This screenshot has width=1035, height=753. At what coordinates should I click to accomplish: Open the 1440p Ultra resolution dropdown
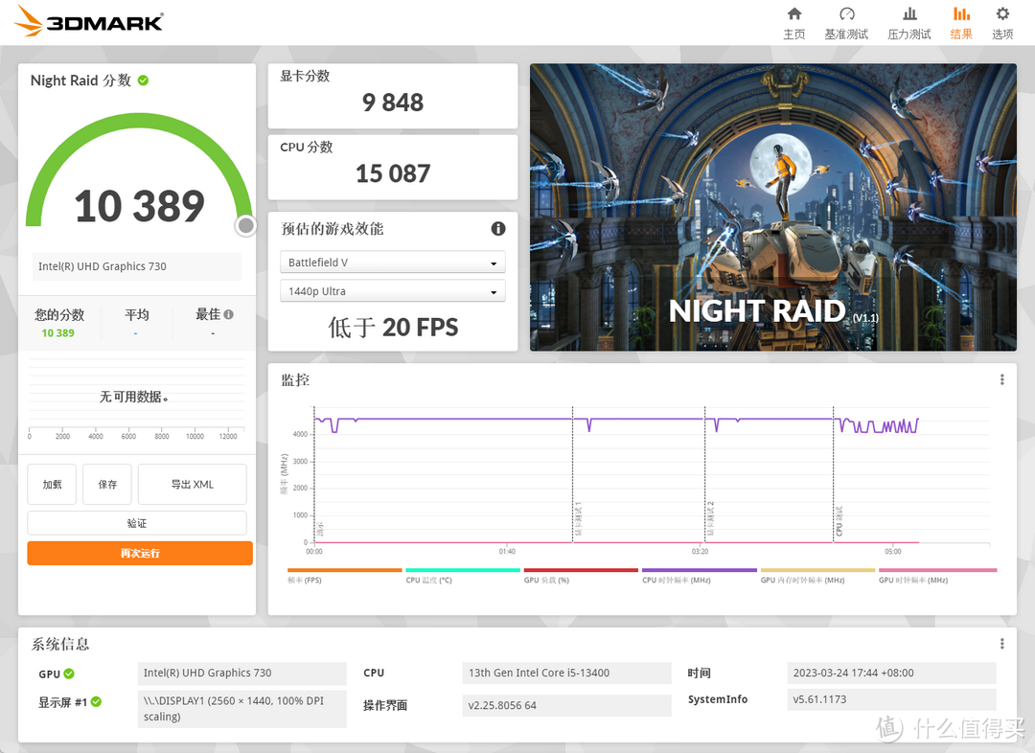(x=393, y=291)
